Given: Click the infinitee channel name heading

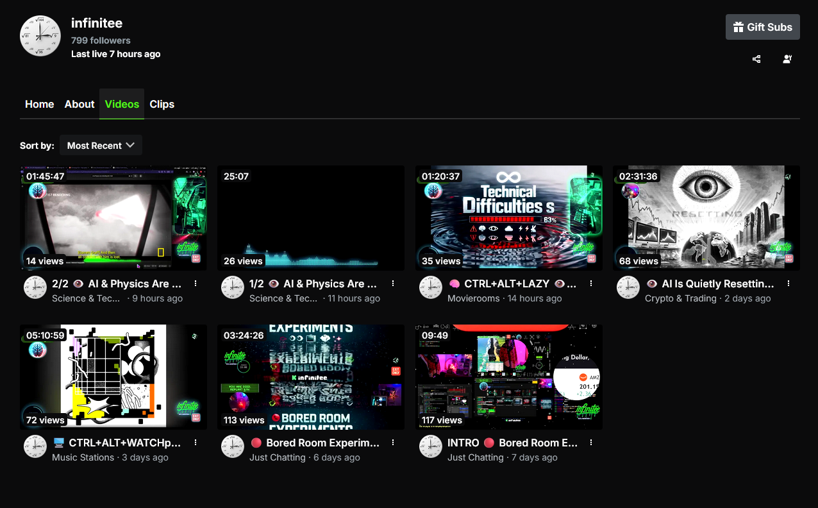Looking at the screenshot, I should [x=97, y=23].
